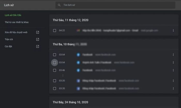Click the Facebook favicon on first 03:20 entry

click(x=78, y=81)
